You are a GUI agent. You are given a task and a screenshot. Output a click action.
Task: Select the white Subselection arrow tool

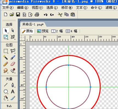tap(13, 30)
